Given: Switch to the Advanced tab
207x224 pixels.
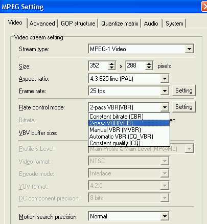Looking at the screenshot, I should point(42,24).
